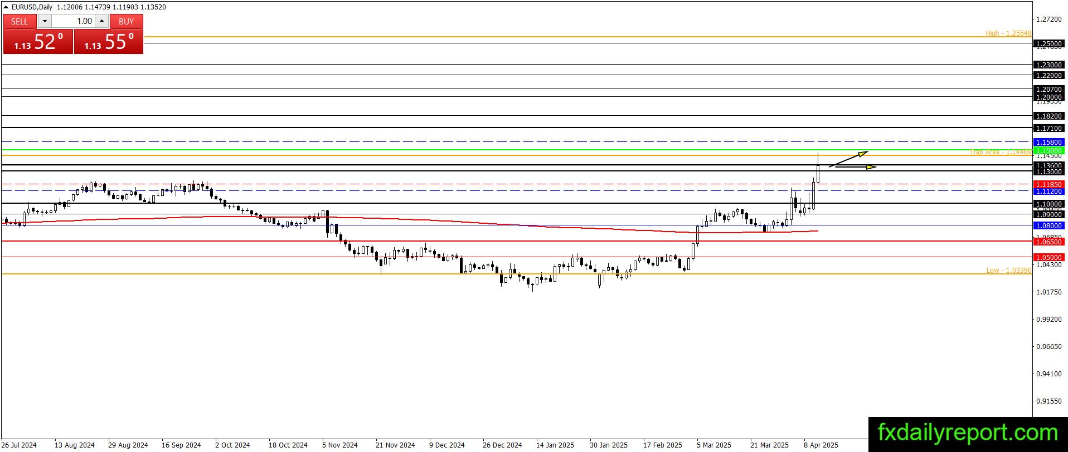The width and height of the screenshot is (1068, 452).
Task: Click the 1.23000 price level label
Action: point(1048,65)
